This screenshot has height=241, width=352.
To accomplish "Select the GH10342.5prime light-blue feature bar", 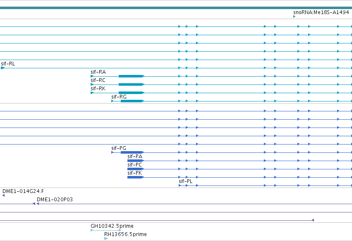I will click(x=106, y=230).
